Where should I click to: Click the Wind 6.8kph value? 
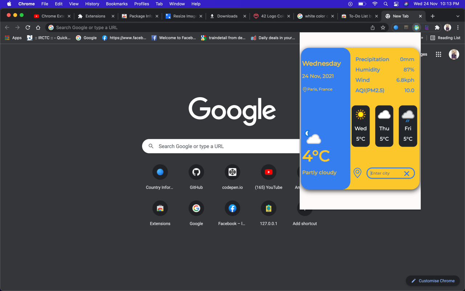coord(405,80)
